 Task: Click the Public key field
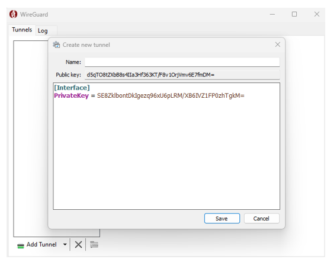click(x=182, y=75)
